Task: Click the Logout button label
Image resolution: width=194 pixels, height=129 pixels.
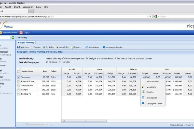Action: [x=26, y=33]
